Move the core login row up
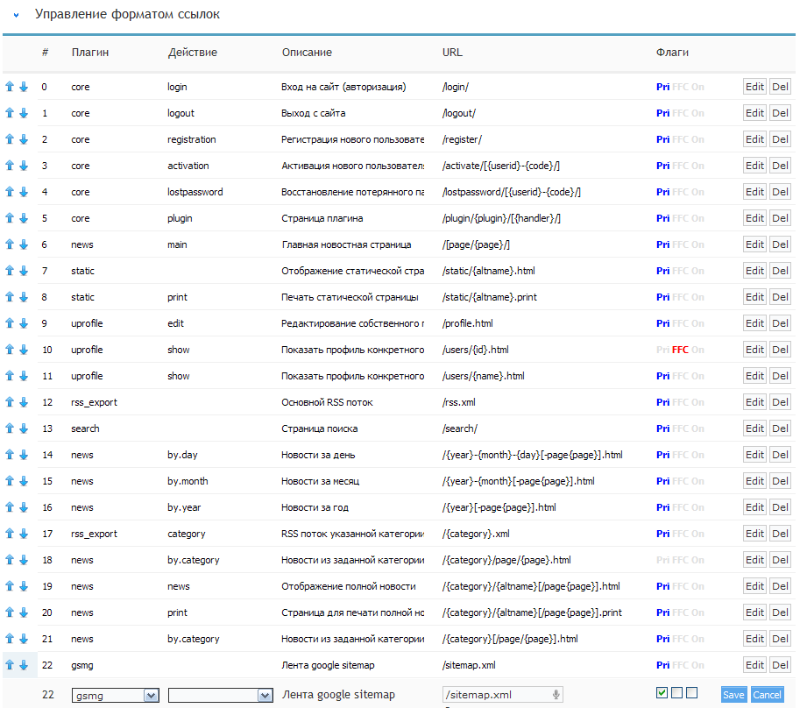The height and width of the screenshot is (708, 800). click(10, 87)
